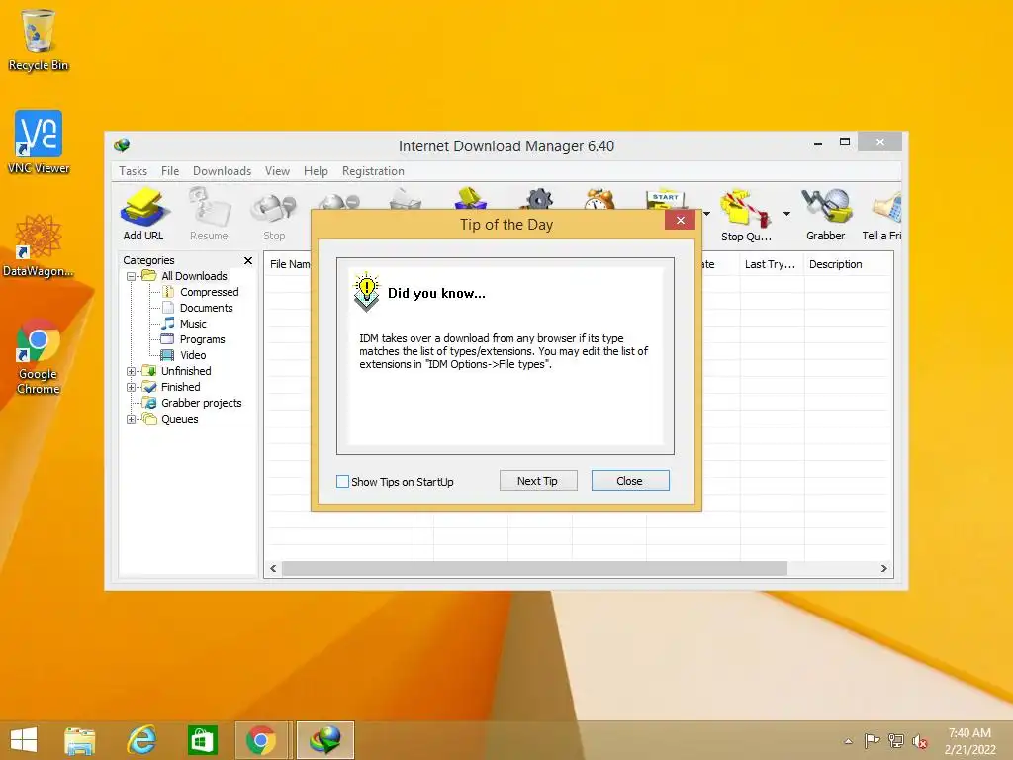The width and height of the screenshot is (1013, 760).
Task: Close the Categories panel
Action: [248, 260]
